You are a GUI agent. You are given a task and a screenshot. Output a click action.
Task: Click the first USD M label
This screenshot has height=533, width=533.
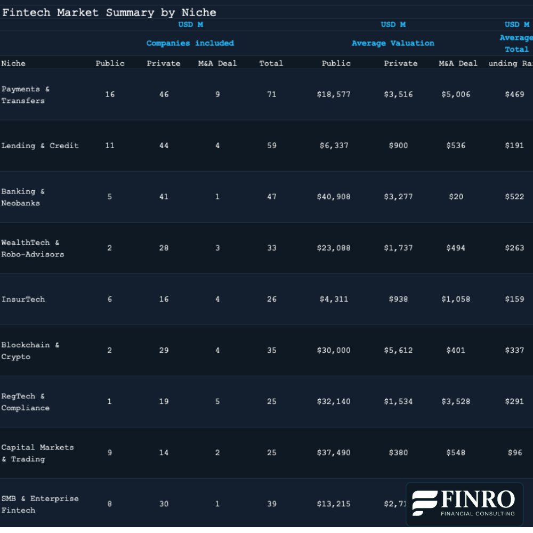click(190, 24)
